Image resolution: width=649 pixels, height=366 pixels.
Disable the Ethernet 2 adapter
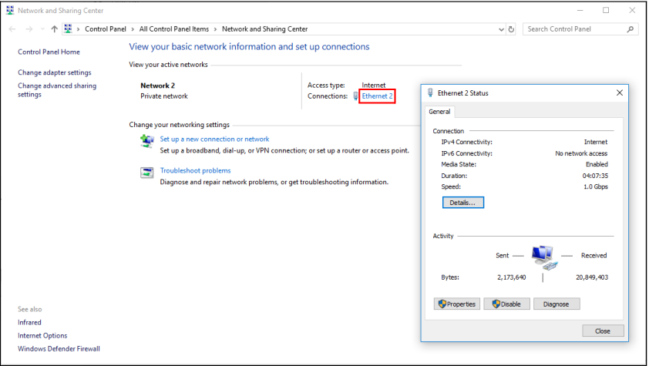(x=506, y=304)
